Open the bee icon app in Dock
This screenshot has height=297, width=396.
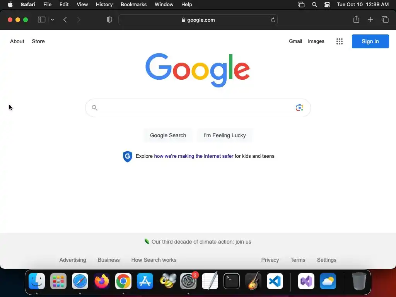pyautogui.click(x=168, y=281)
